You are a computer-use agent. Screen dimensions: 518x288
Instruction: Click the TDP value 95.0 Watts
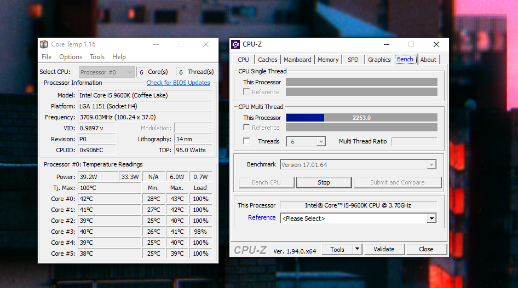pyautogui.click(x=193, y=150)
